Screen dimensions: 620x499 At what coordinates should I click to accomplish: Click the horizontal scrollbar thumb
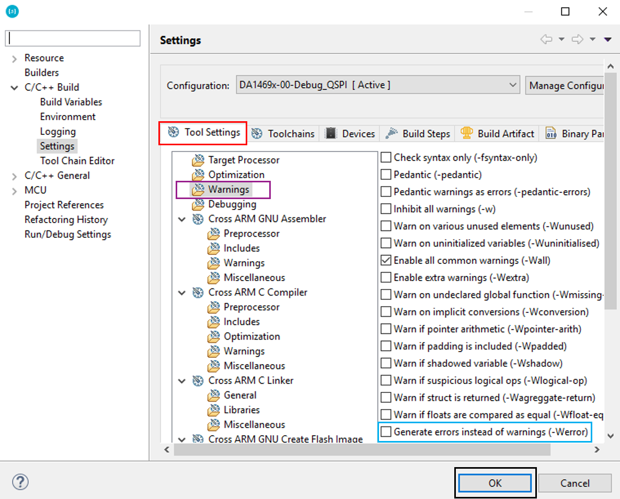click(362, 449)
